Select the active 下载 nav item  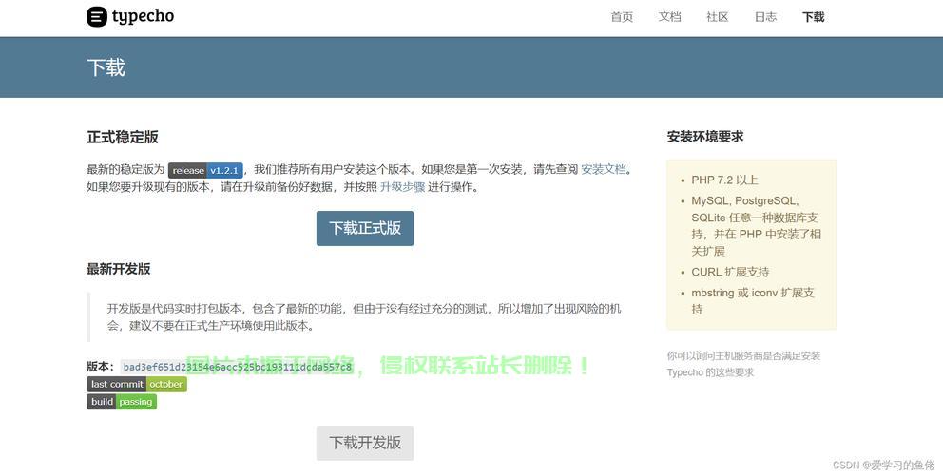click(814, 17)
